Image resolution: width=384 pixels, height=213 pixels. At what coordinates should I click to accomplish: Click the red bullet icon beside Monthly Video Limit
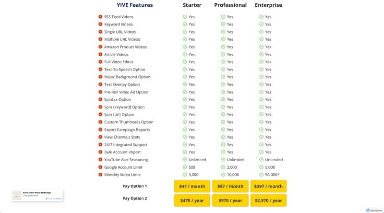pyautogui.click(x=100, y=175)
